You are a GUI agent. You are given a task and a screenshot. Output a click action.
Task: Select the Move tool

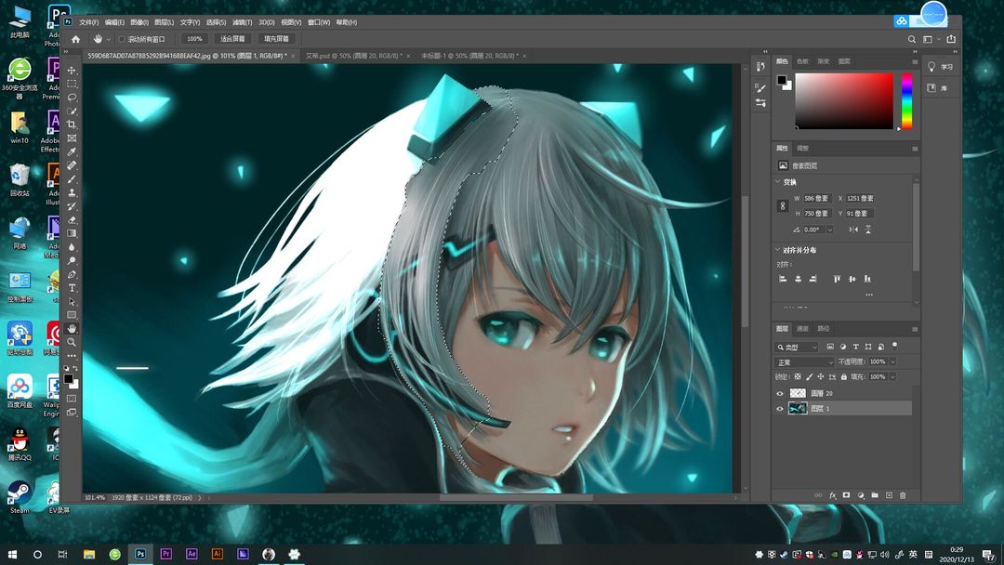point(72,71)
